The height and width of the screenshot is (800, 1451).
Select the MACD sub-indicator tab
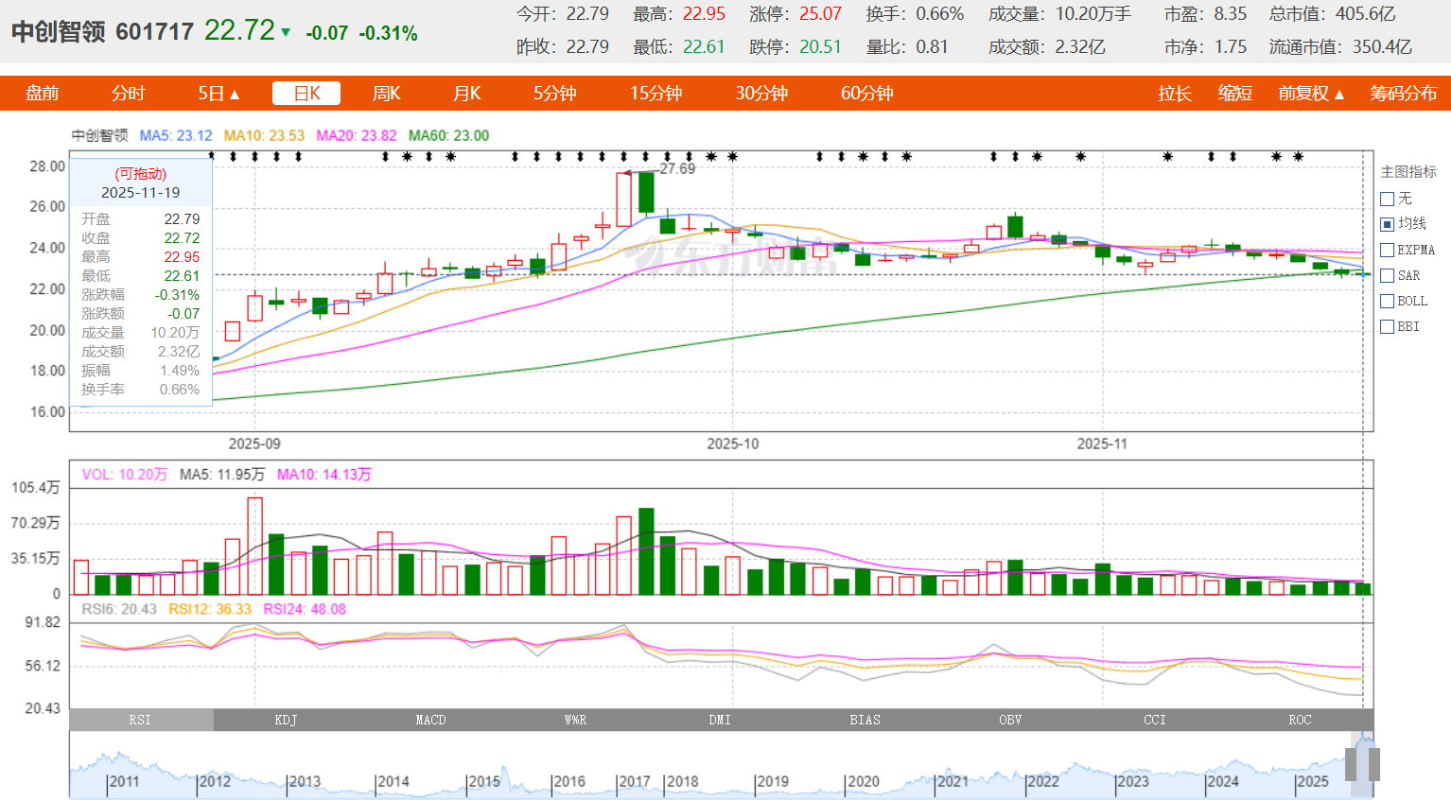click(x=430, y=720)
